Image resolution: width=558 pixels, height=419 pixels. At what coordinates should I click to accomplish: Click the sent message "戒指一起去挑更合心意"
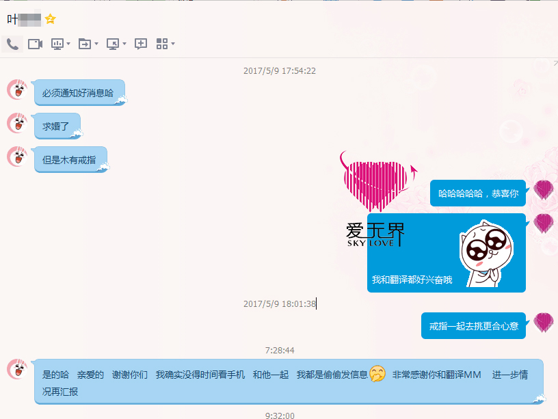[473, 326]
